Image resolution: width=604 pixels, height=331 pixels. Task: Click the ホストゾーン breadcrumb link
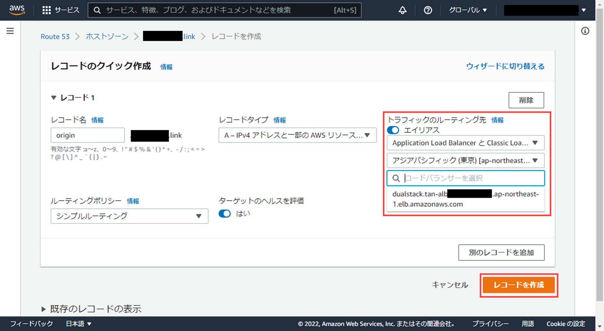point(107,36)
